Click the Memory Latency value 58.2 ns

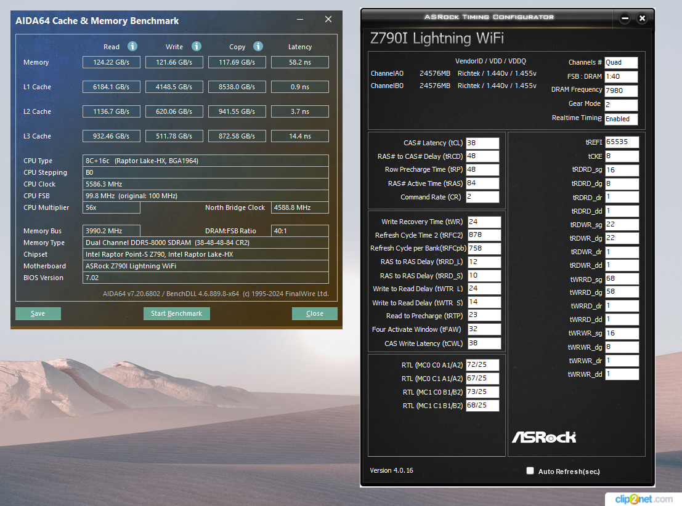coord(299,62)
